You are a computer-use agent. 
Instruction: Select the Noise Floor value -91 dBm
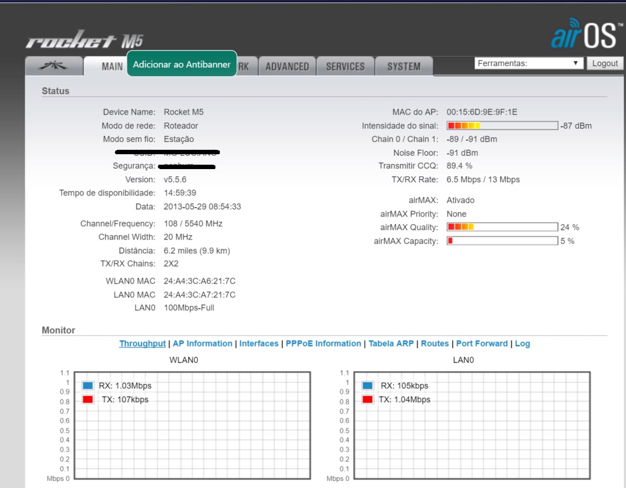[x=462, y=153]
